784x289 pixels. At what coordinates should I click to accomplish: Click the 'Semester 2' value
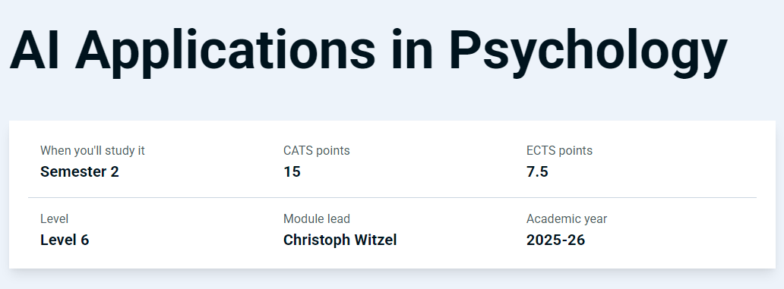point(80,171)
